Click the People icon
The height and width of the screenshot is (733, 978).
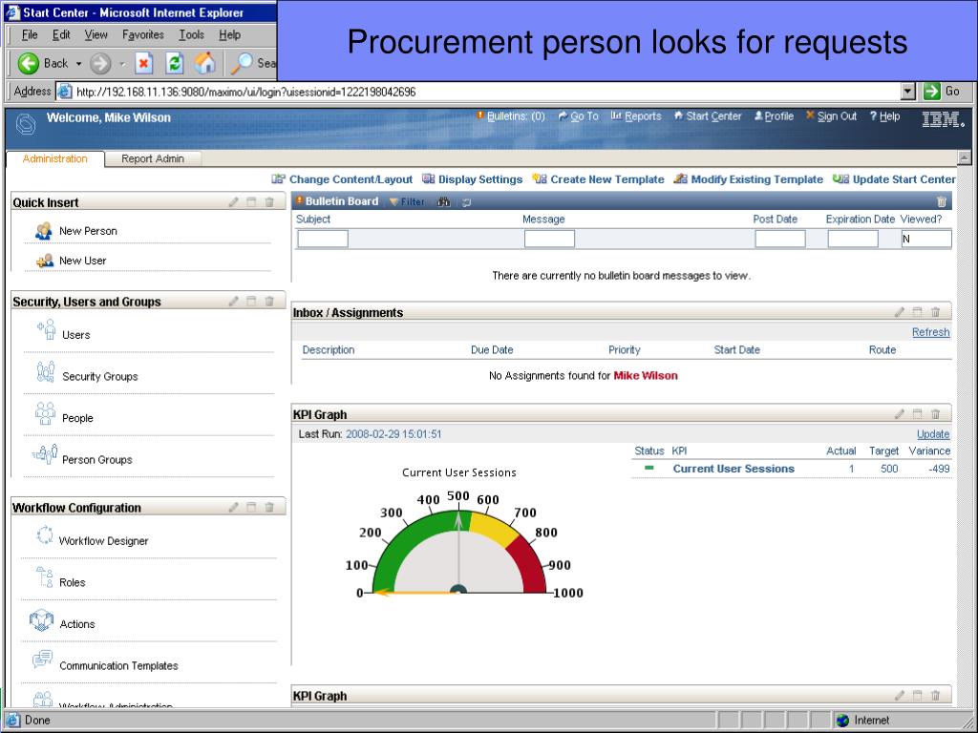[x=46, y=413]
